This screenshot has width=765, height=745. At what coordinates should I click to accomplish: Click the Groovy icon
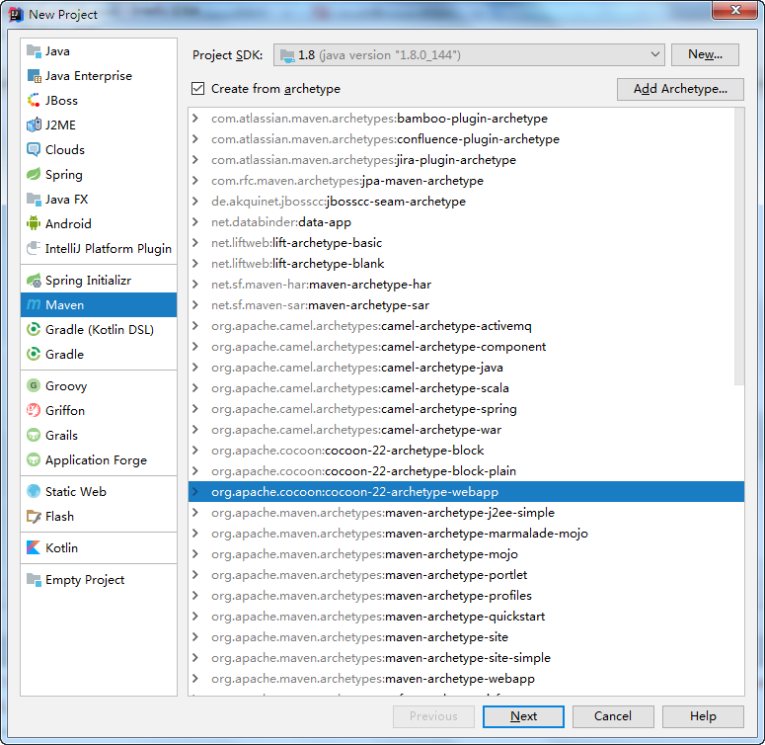tap(34, 385)
